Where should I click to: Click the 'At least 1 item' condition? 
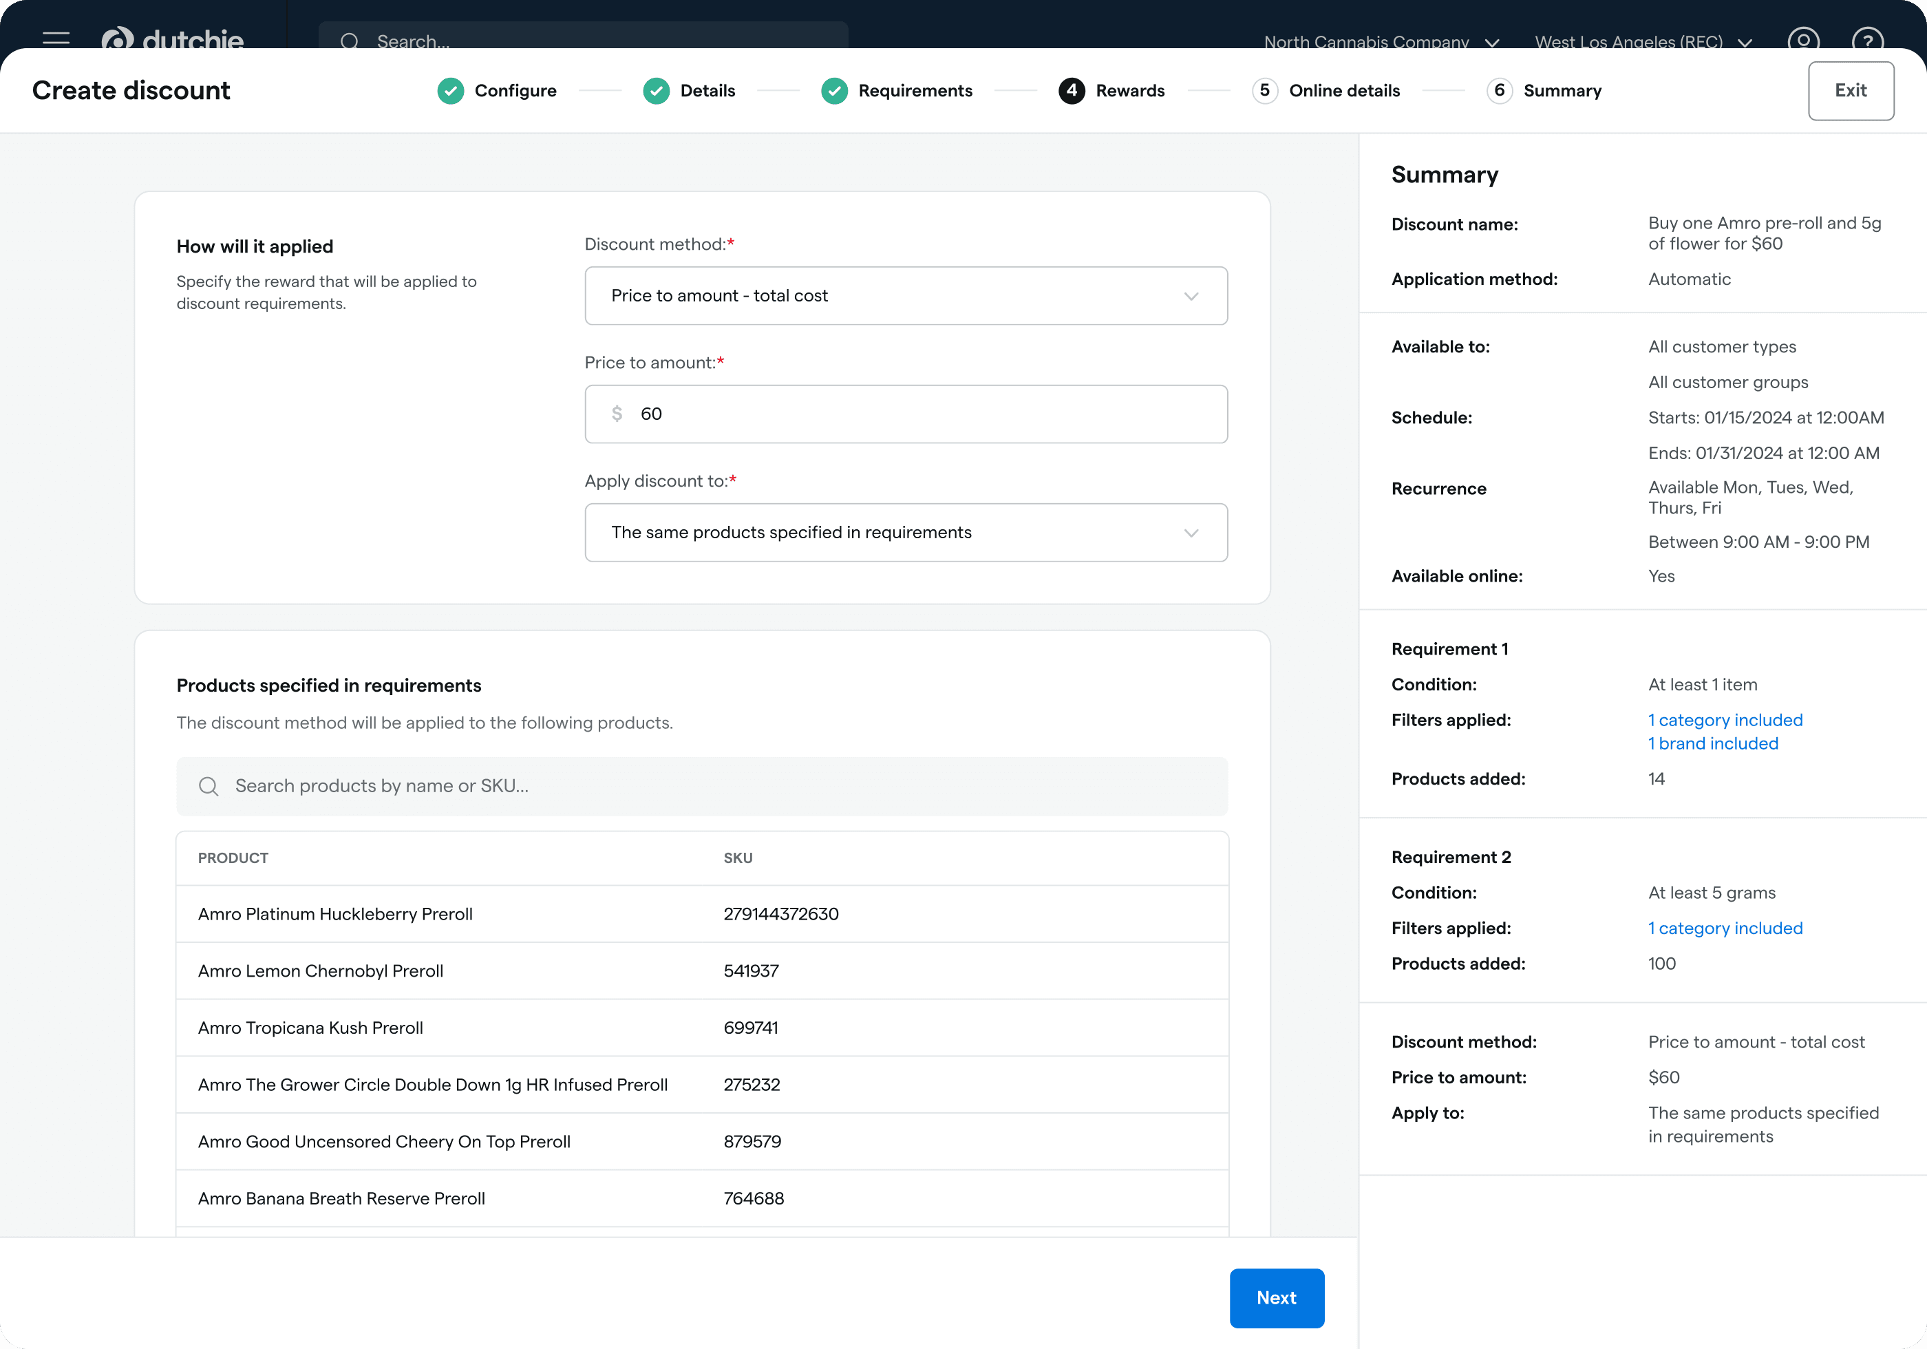coord(1702,684)
